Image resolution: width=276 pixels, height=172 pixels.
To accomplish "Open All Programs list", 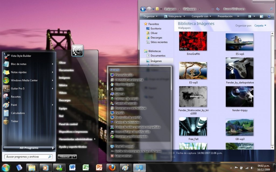I will click(x=29, y=148).
